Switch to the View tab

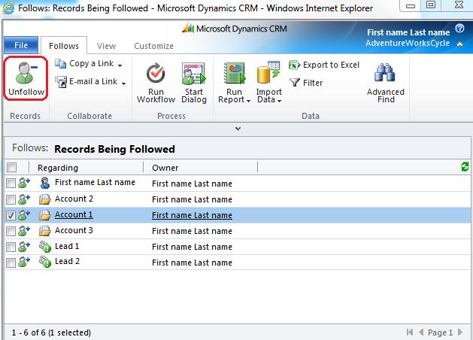click(x=106, y=46)
